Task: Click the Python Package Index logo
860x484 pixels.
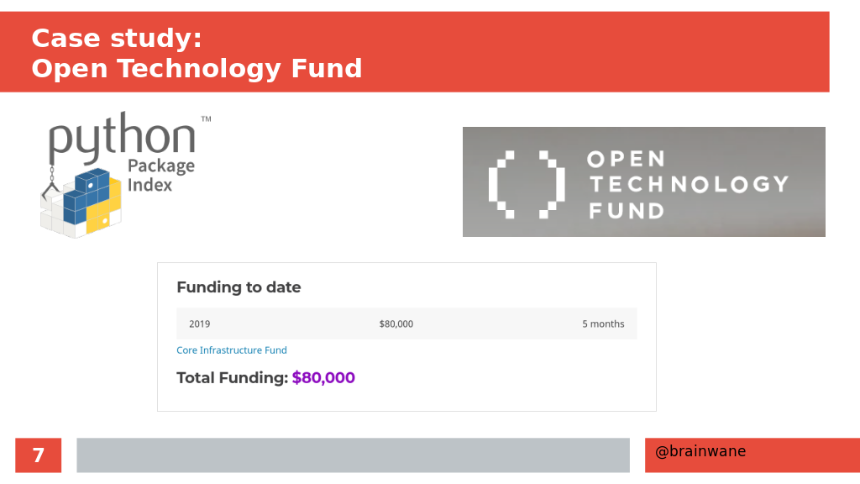Action: (x=125, y=175)
